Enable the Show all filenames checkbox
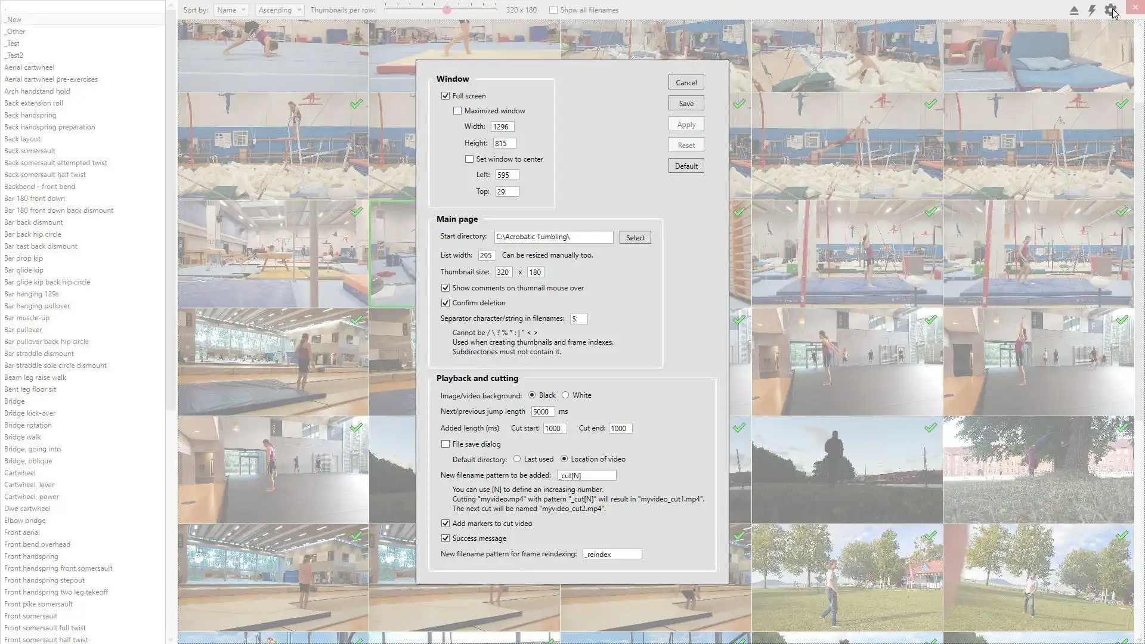Image resolution: width=1145 pixels, height=644 pixels. 553,10
